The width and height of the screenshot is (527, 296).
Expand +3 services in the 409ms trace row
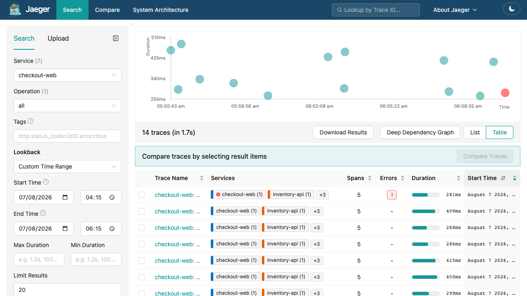click(x=317, y=211)
